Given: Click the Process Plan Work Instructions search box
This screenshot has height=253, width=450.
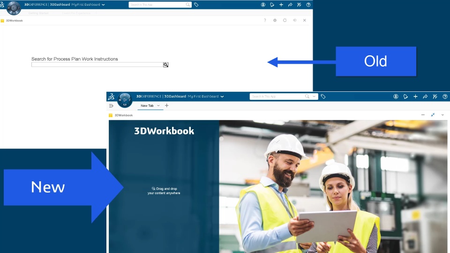Looking at the screenshot, I should [x=97, y=65].
